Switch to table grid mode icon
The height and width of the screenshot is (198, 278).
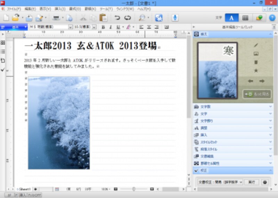245,18
